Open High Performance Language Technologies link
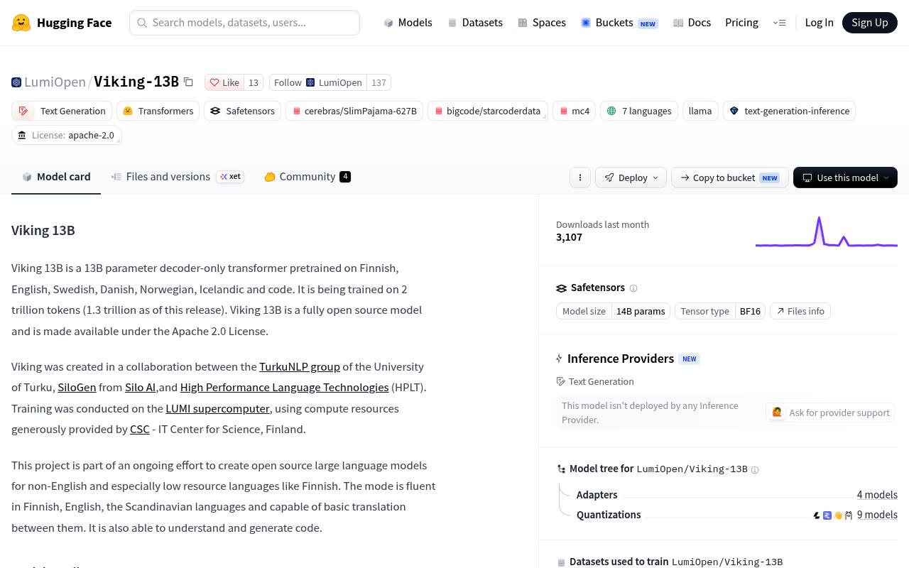 284,387
